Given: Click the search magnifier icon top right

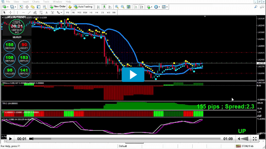Looking at the screenshot, I should pos(256,7).
